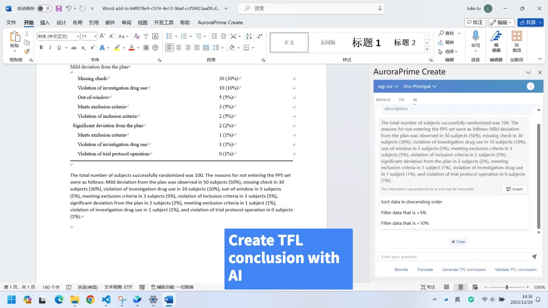Open Visual Studio Code from the taskbar
This screenshot has height=308, width=548.
coord(106,300)
